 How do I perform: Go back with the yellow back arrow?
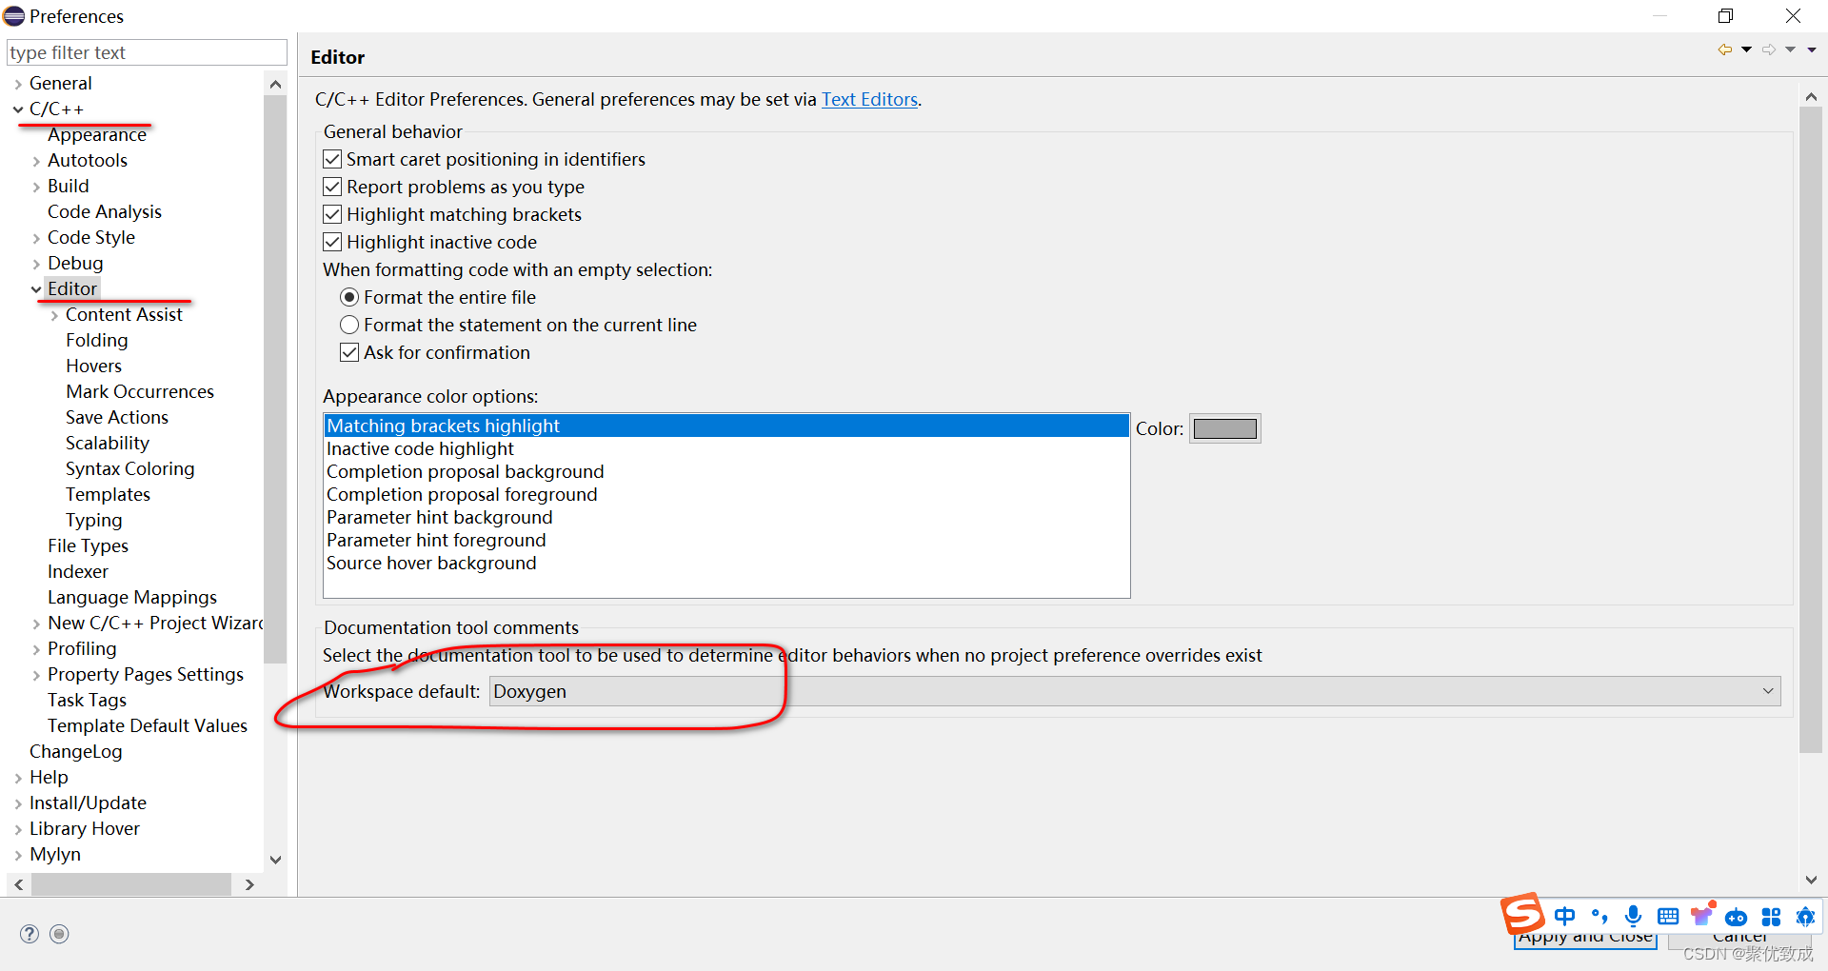click(1725, 50)
